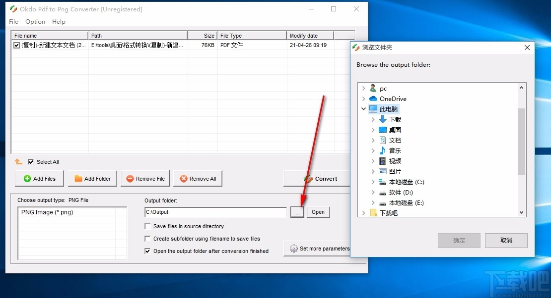Open Set more parameters

[320, 248]
